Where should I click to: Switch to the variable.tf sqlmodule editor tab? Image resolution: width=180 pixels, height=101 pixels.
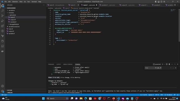[x=108, y=5]
